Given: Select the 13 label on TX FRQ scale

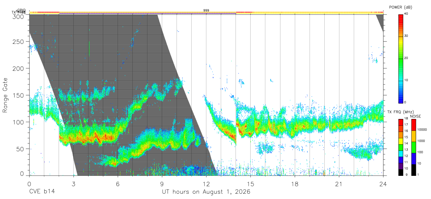Looking at the screenshot, I should [406, 150].
